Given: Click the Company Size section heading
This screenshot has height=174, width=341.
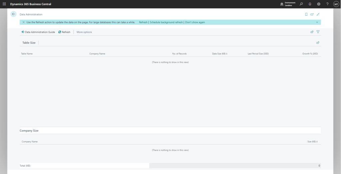Looking at the screenshot, I should 29,130.
